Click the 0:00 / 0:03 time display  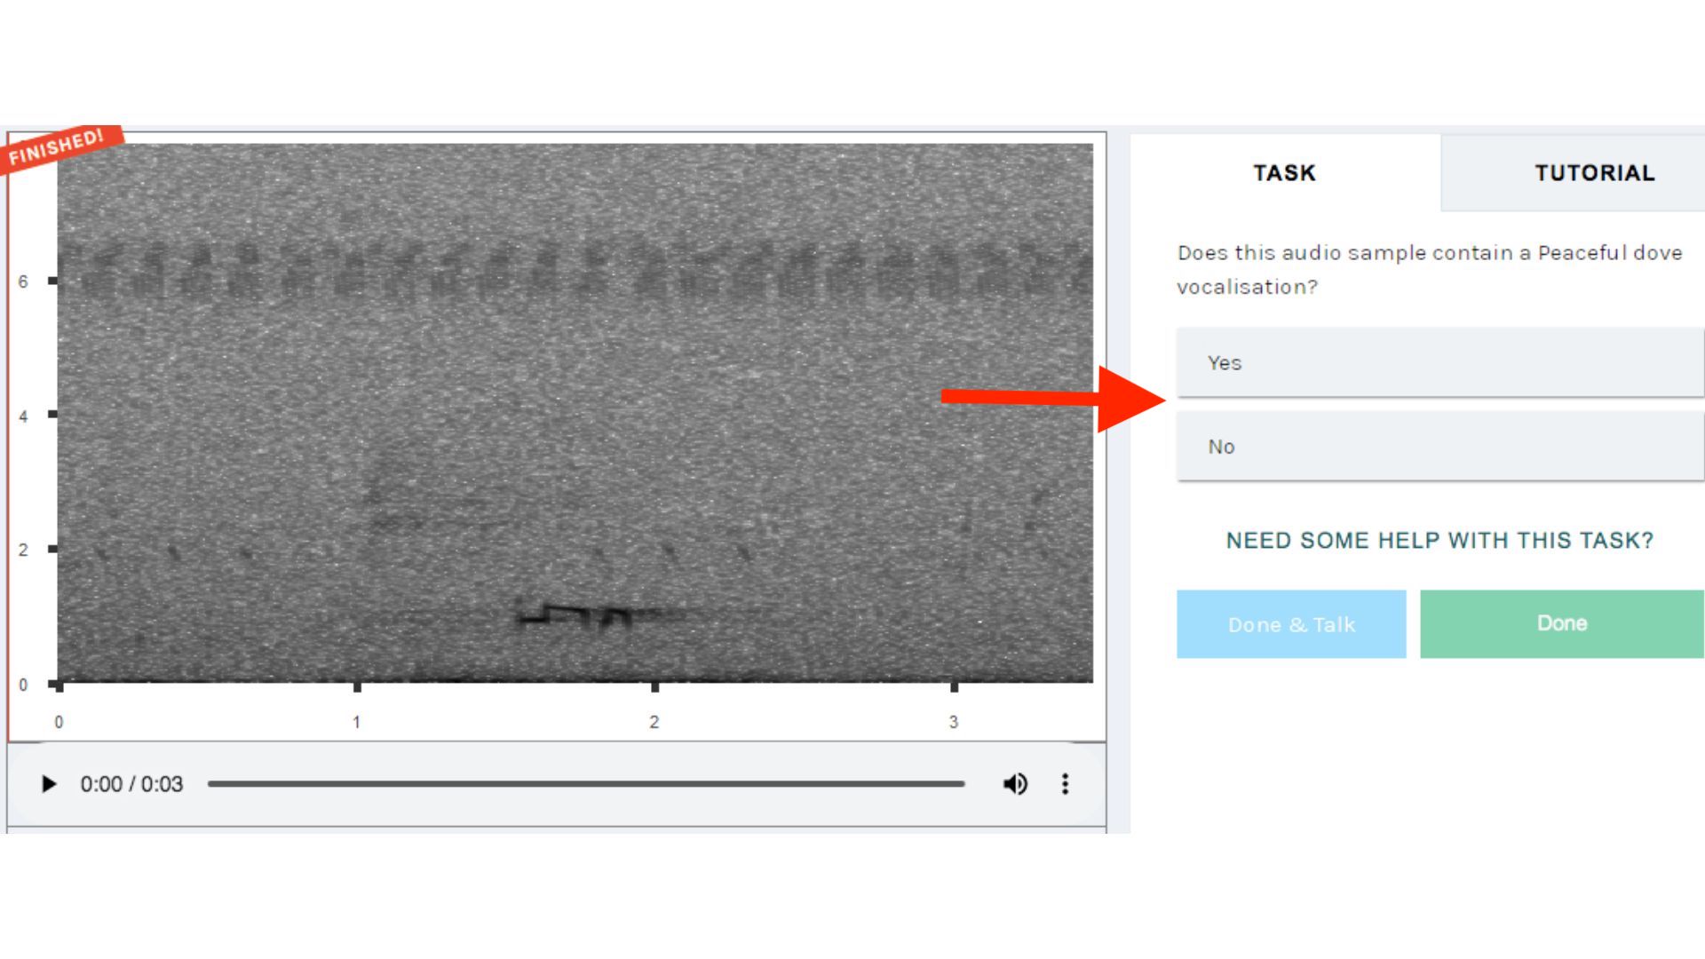click(131, 784)
